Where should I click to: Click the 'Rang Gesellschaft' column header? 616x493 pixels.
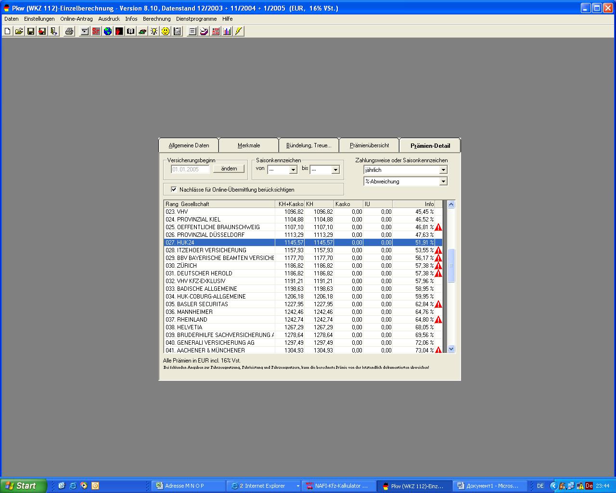(x=219, y=204)
